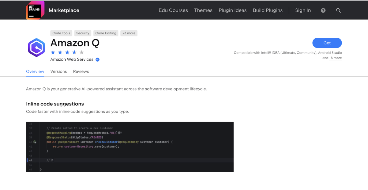Expand the 16 more compatible products
This screenshot has width=368, height=190.
[x=336, y=58]
